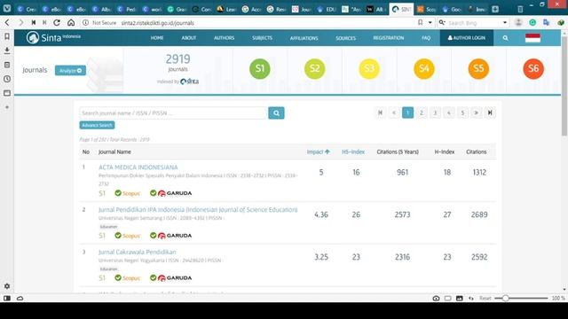Screen dimensions: 568x319
Task: Click the Analyze button
Action: click(70, 71)
